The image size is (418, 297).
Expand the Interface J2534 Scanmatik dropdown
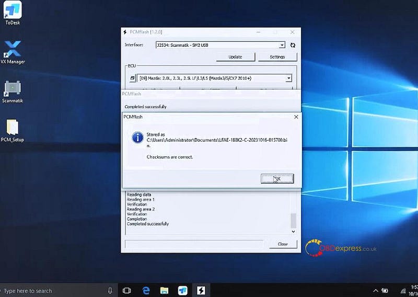click(282, 45)
